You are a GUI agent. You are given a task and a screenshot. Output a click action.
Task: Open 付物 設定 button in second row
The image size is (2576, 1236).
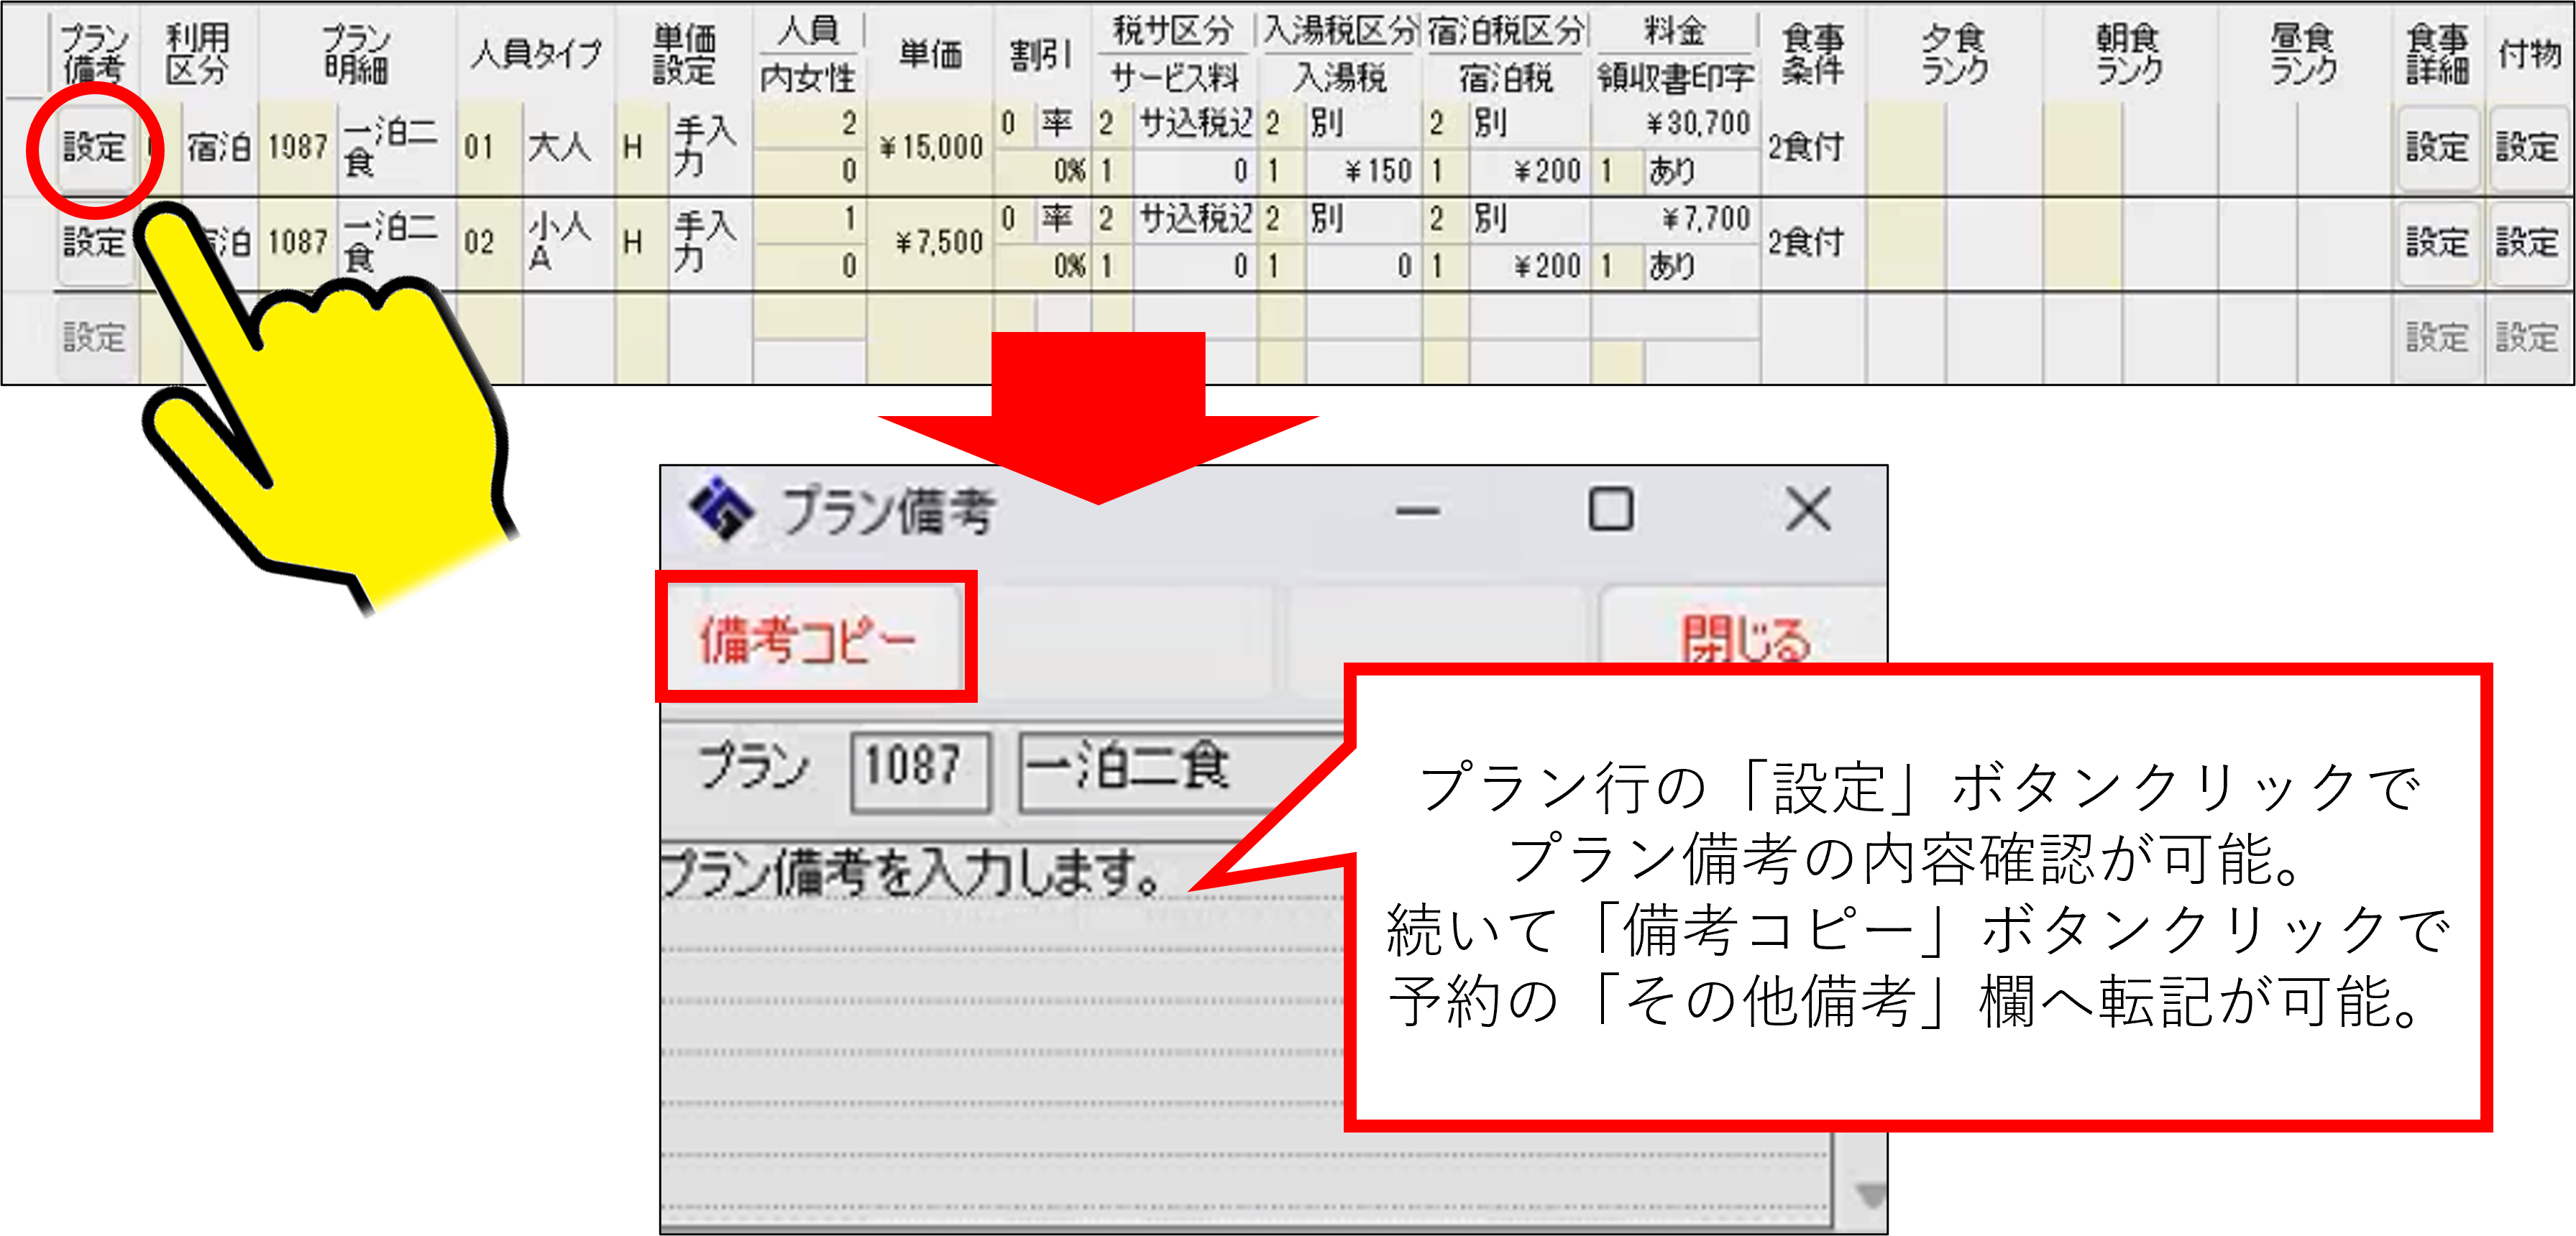click(2526, 243)
